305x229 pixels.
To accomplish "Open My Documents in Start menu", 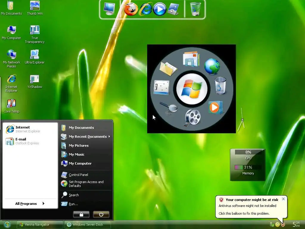I will click(x=85, y=128).
